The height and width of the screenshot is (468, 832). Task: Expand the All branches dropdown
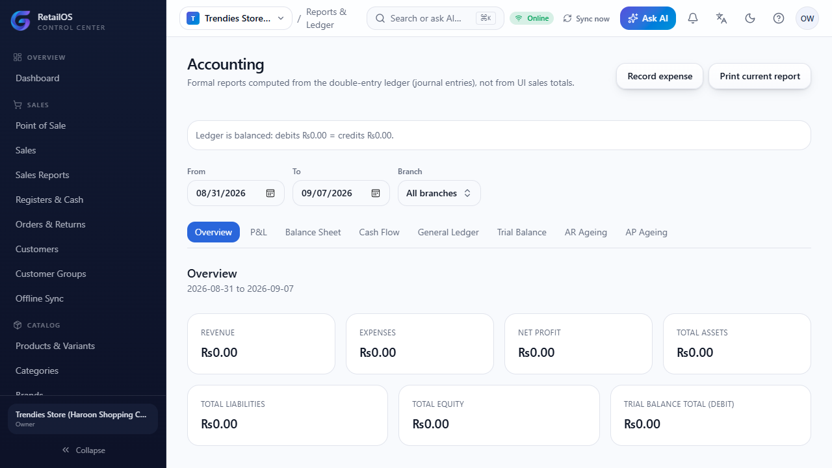(439, 193)
